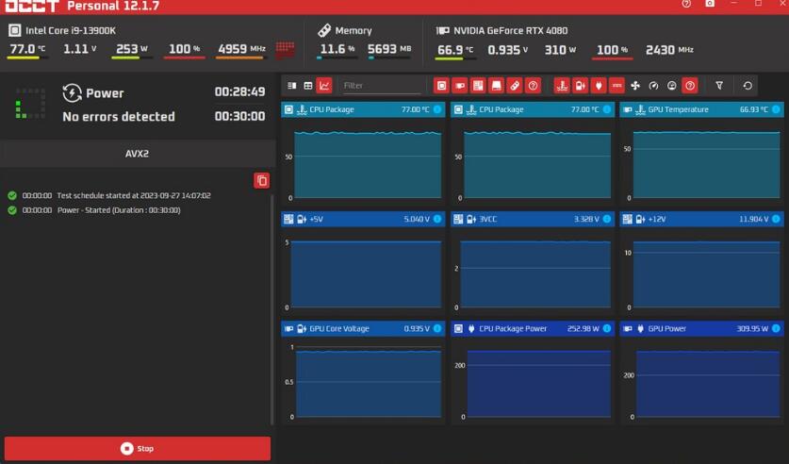The width and height of the screenshot is (789, 464).
Task: Open info for the second CPU Package graph
Action: click(x=607, y=109)
